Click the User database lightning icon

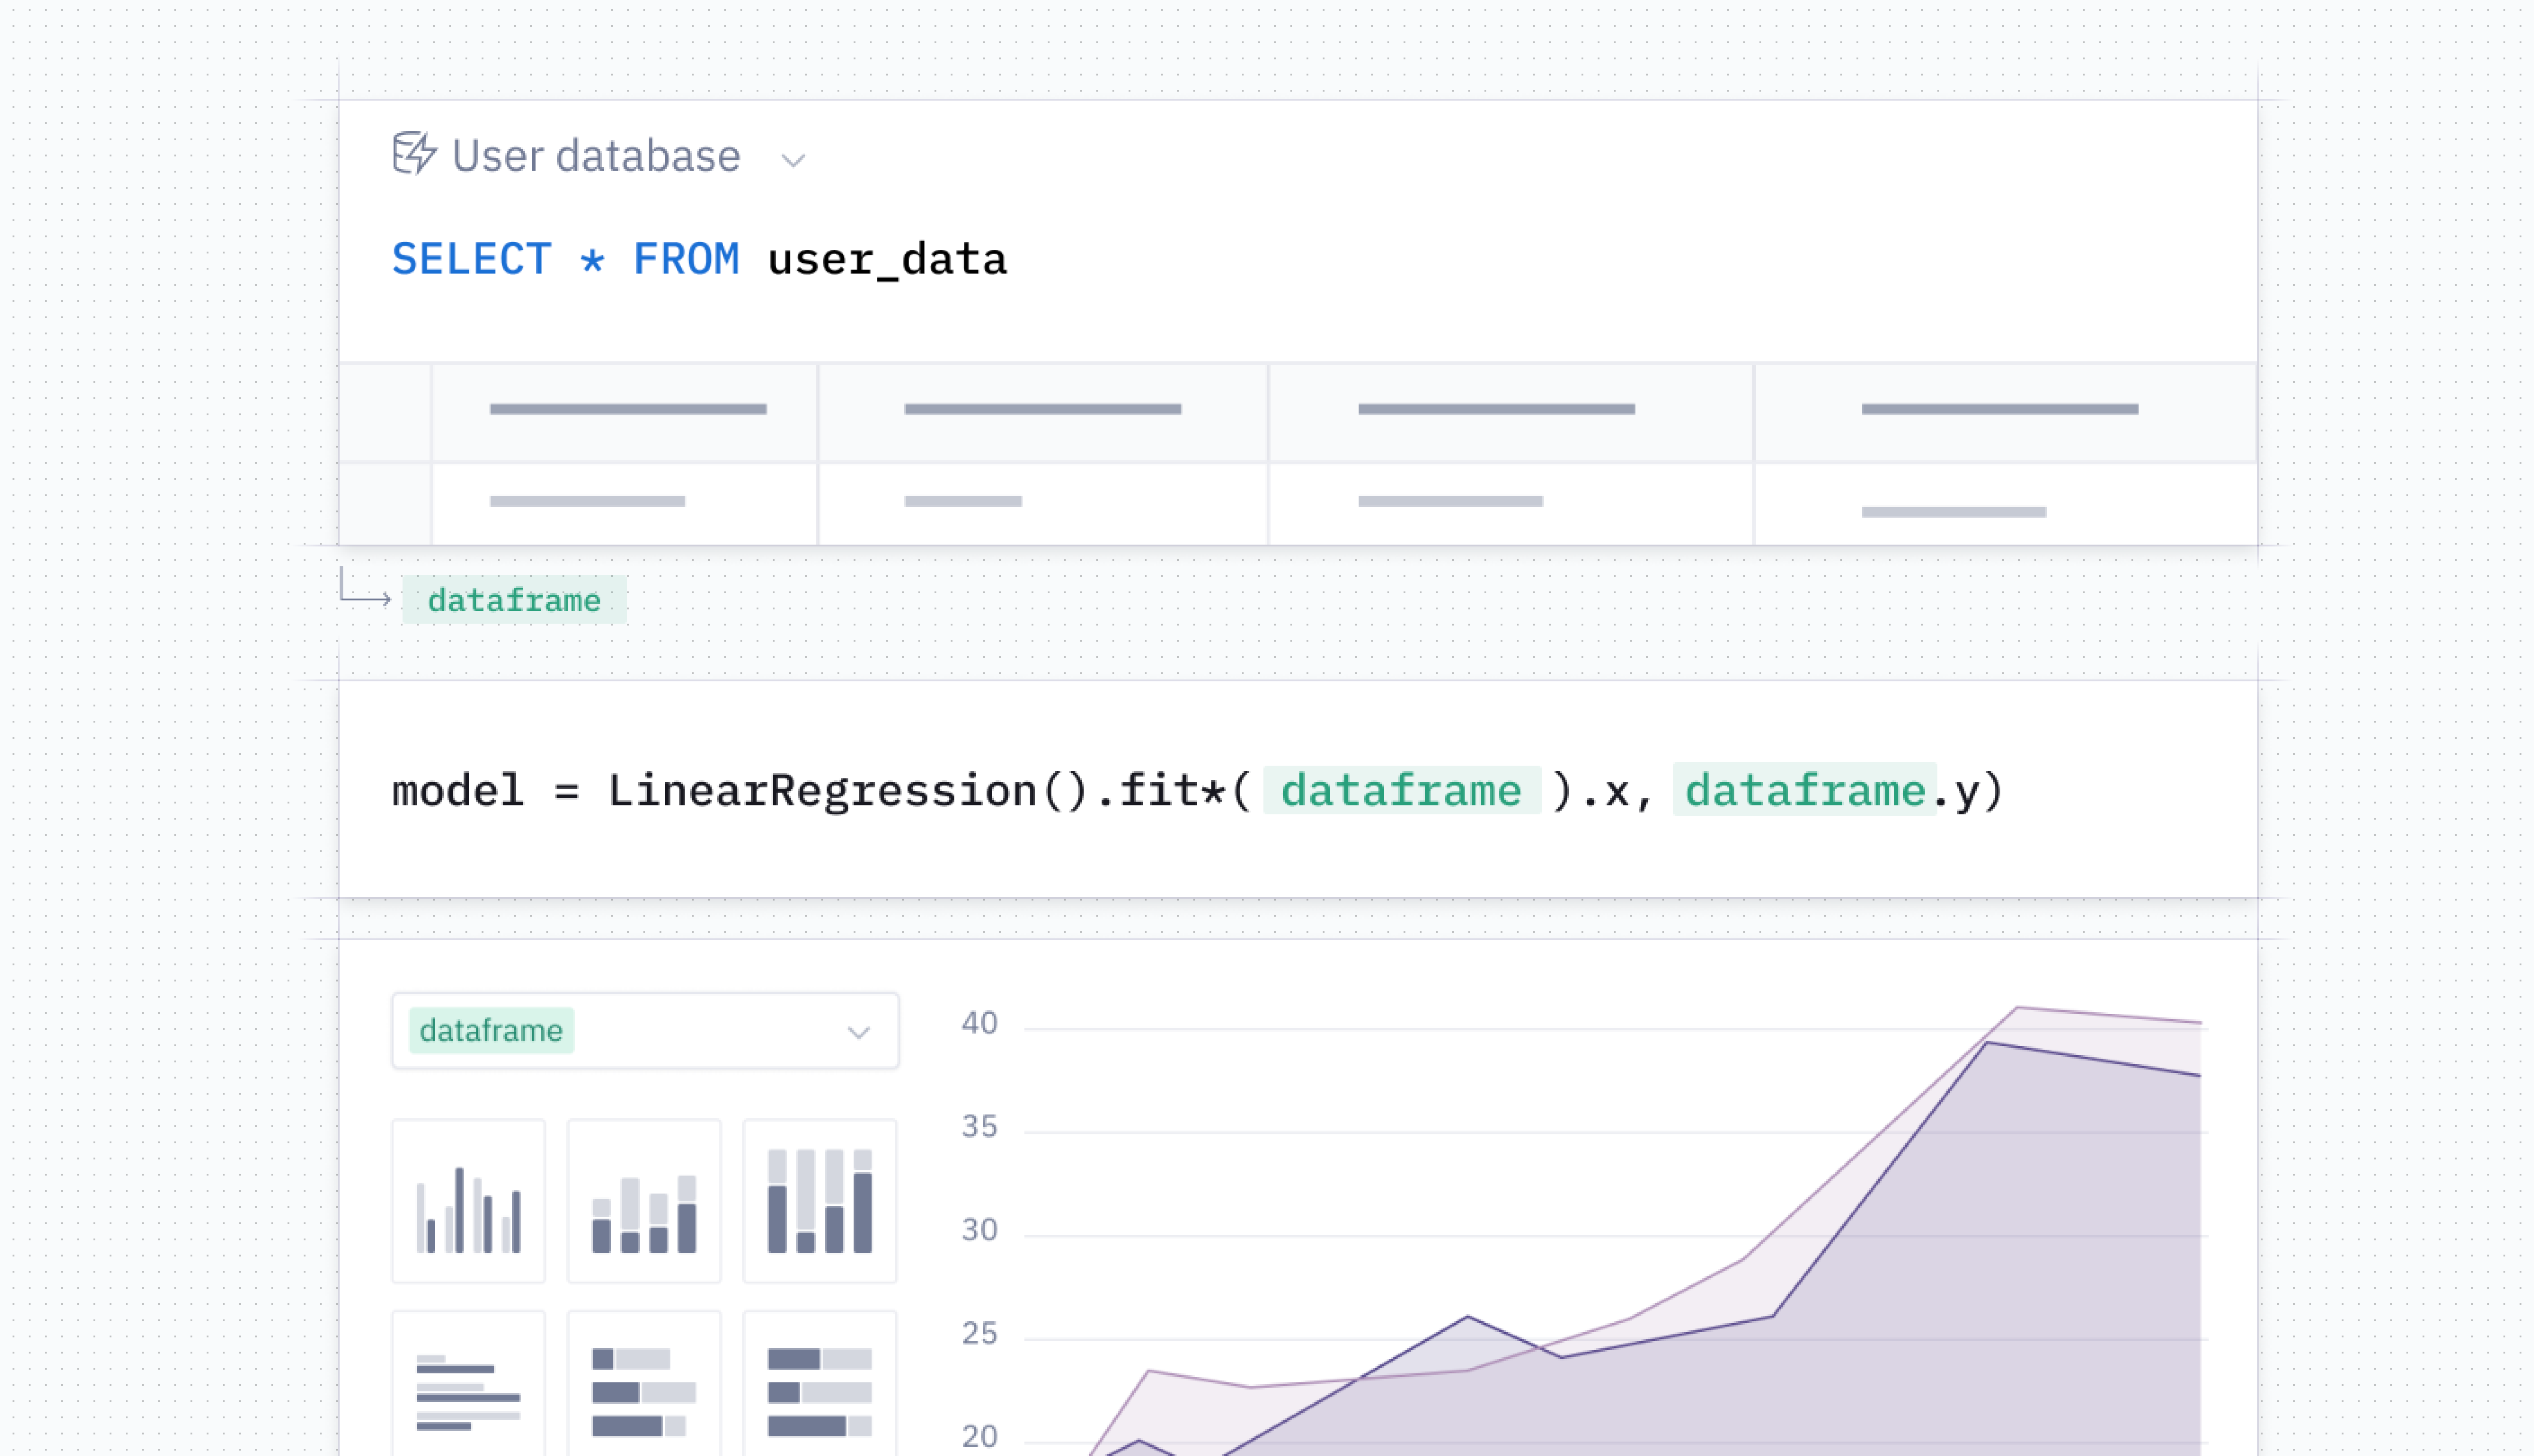point(414,153)
